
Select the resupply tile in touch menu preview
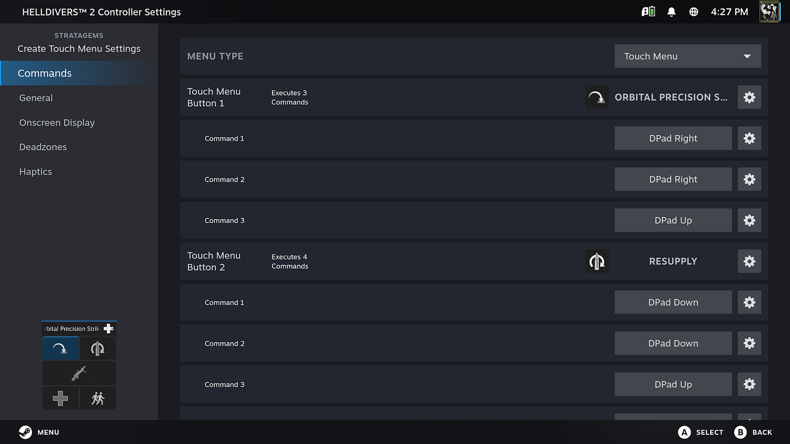coord(98,348)
